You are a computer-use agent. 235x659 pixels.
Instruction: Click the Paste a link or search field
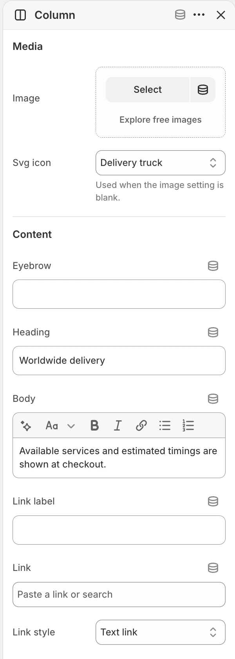[x=119, y=595]
